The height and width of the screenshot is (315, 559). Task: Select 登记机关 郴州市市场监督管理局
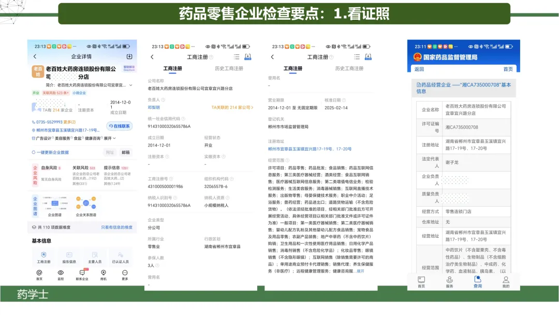[x=288, y=126]
